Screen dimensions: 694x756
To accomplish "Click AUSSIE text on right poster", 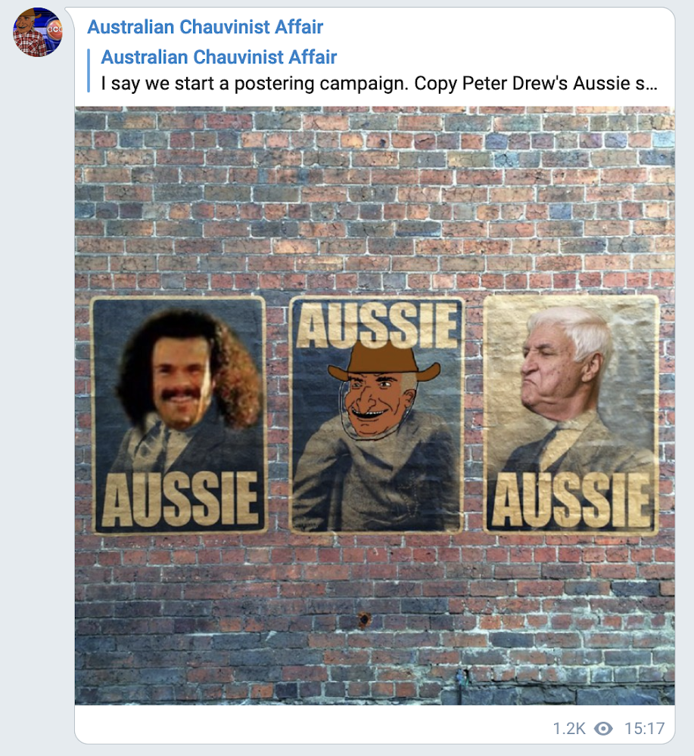I will coord(571,500).
